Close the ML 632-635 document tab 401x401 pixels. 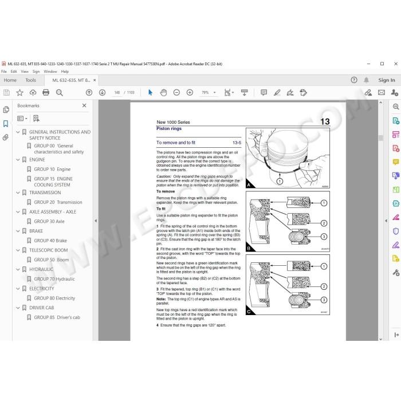[x=95, y=80]
